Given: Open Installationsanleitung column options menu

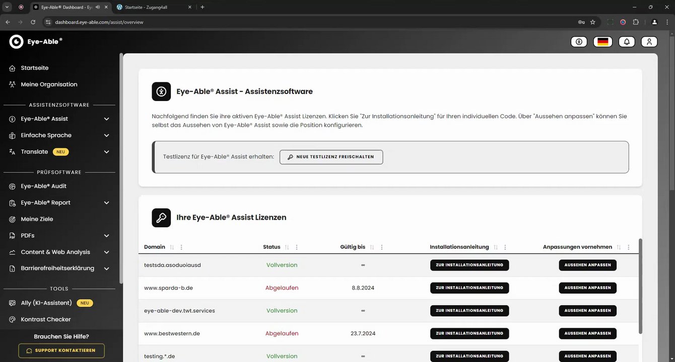Looking at the screenshot, I should (x=505, y=247).
